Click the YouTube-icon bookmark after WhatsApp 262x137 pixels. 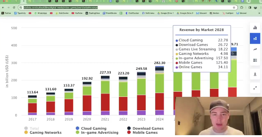[x=51, y=13]
